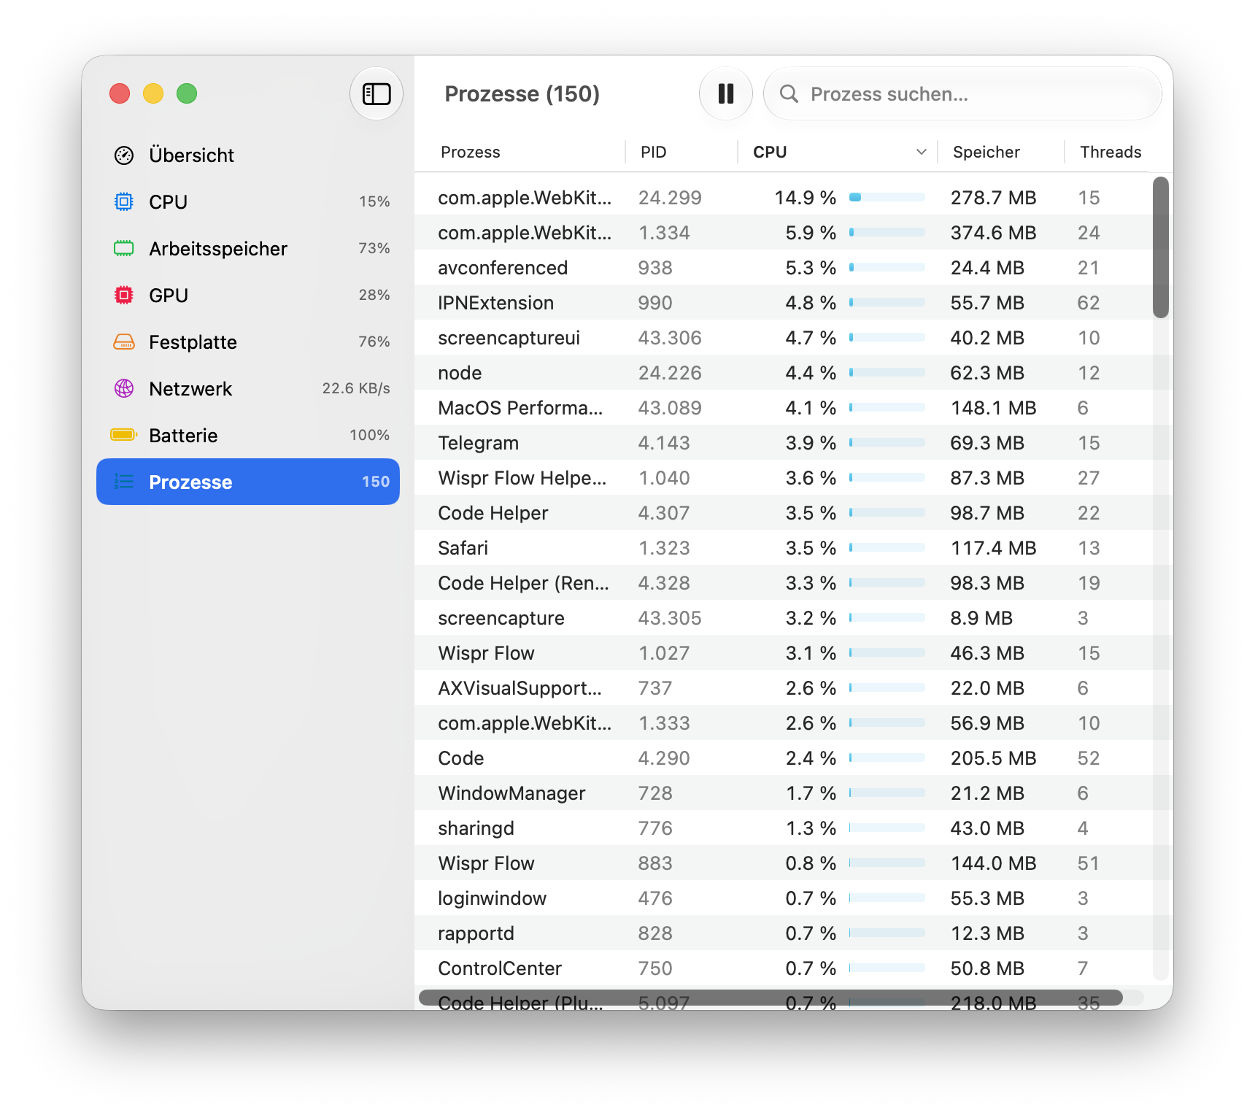Select the Prozesse sidebar item
1255x1118 pixels.
point(248,482)
